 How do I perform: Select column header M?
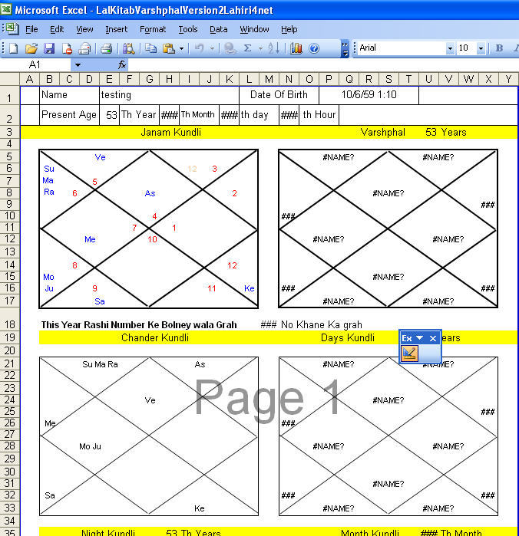click(269, 79)
